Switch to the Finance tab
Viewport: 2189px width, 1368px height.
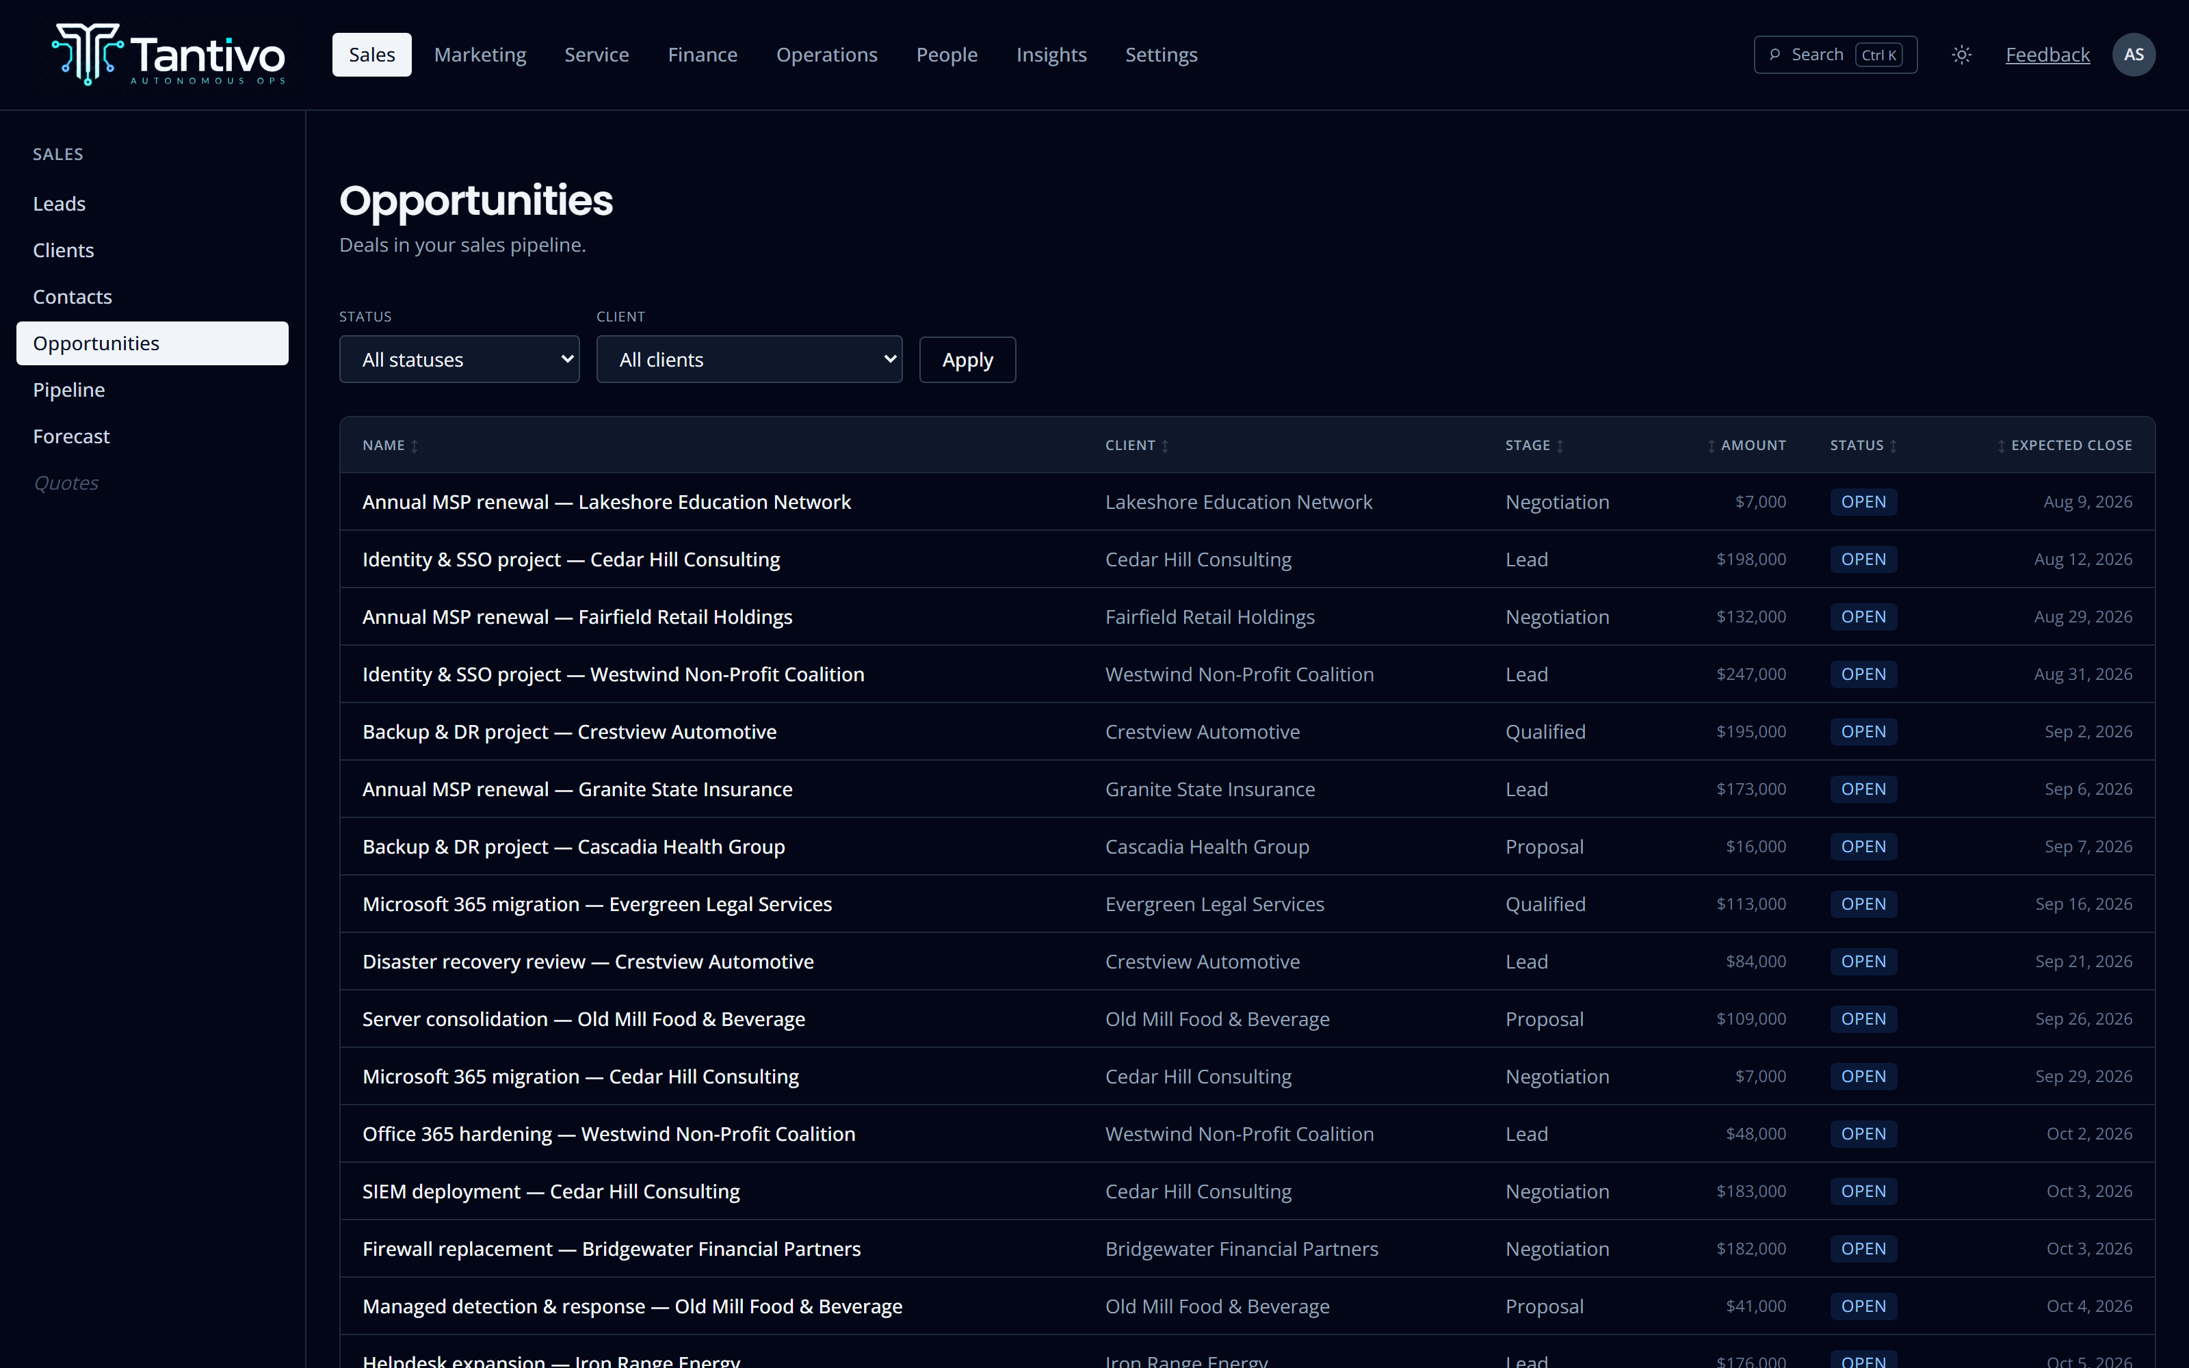coord(703,55)
